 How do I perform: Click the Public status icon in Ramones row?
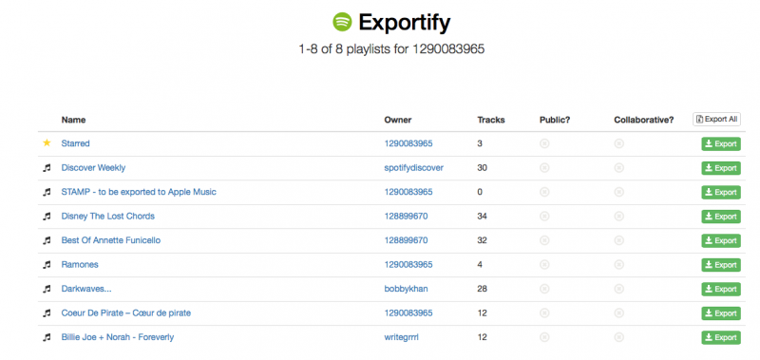pos(544,265)
